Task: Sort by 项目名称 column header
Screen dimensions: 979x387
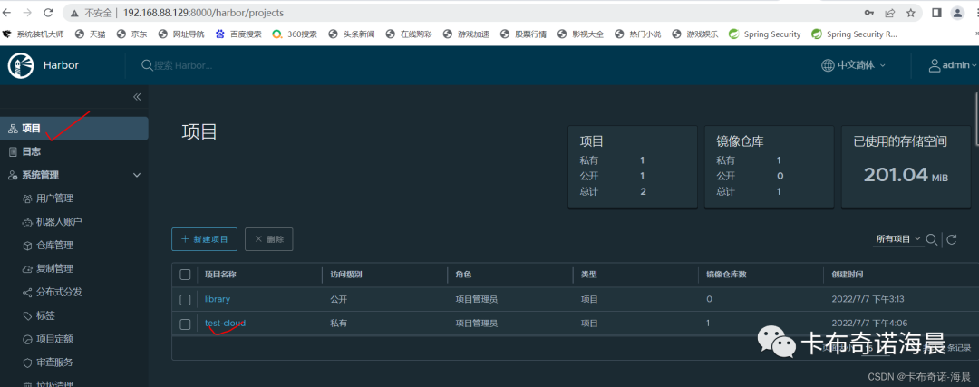Action: coord(220,275)
